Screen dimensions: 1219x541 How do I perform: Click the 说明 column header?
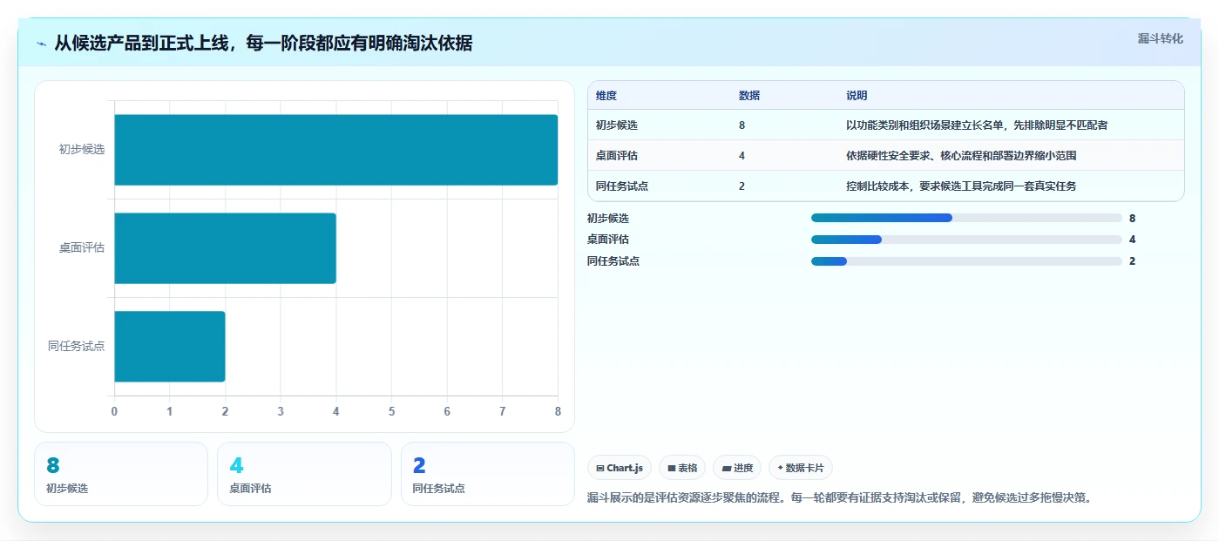coord(857,96)
